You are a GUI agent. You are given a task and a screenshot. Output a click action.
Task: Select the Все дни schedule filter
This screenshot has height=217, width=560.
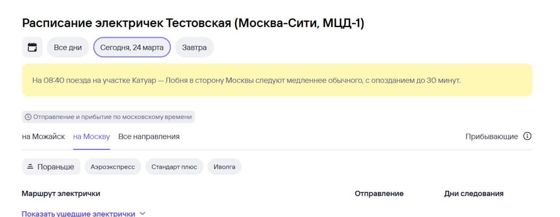pos(67,48)
